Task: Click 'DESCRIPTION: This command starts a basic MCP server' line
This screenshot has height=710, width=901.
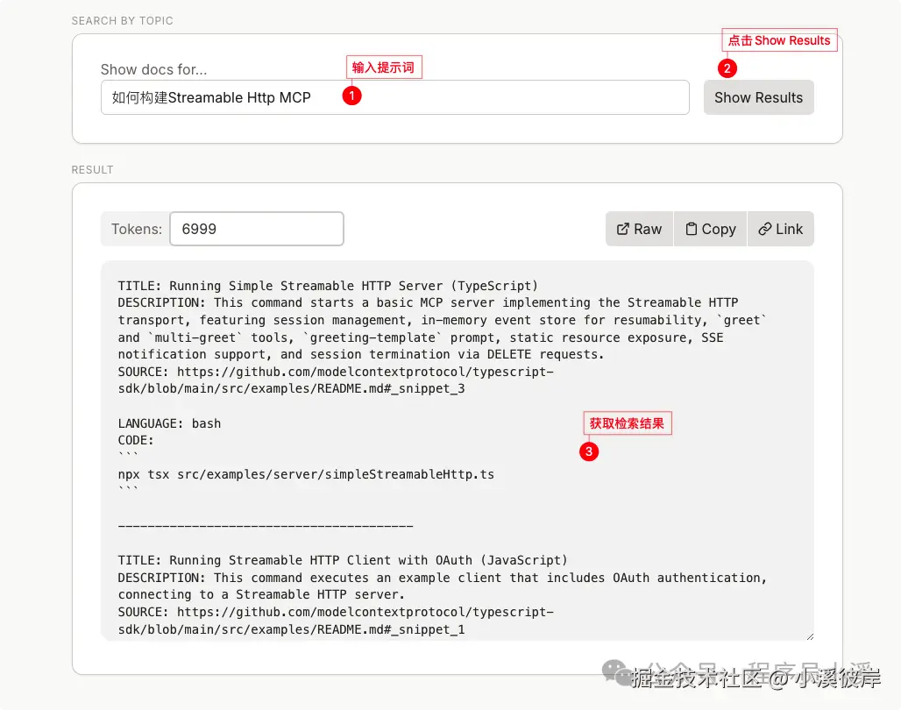Action: [428, 302]
